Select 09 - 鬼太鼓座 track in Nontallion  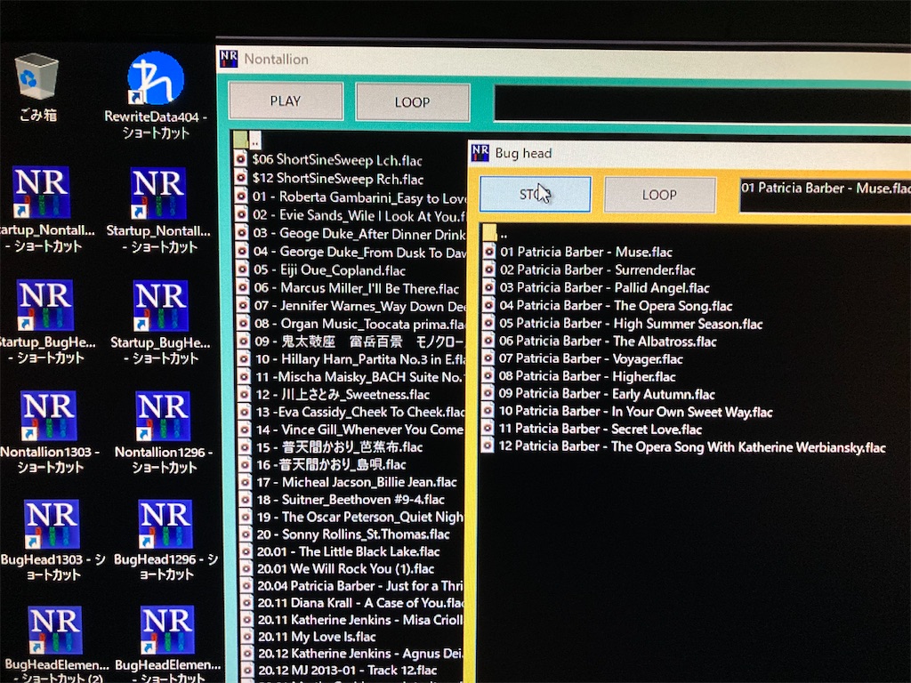pos(359,341)
